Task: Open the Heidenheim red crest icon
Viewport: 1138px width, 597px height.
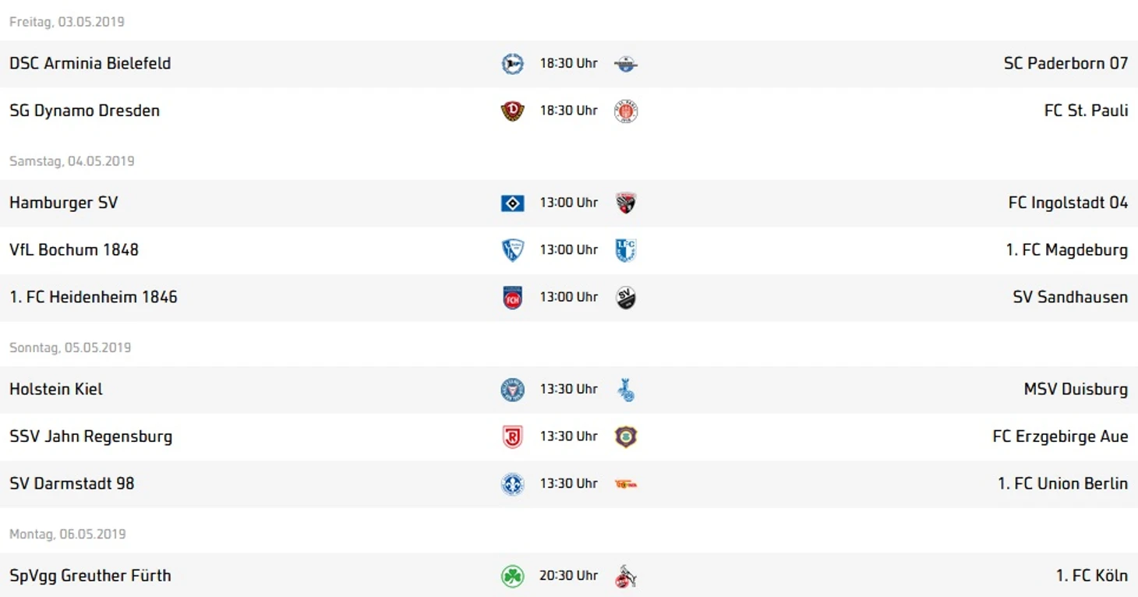Action: click(512, 298)
